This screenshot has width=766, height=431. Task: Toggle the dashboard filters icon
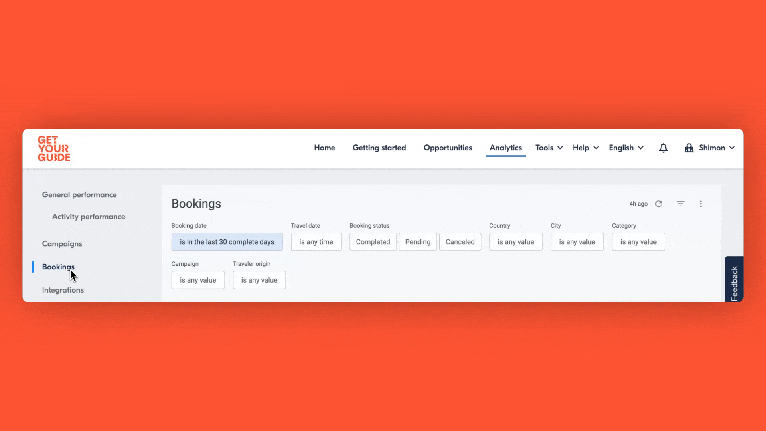click(x=681, y=204)
